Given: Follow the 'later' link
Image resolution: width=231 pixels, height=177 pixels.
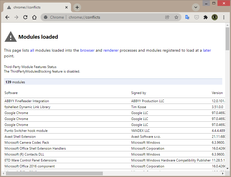Looking at the screenshot, I should click(207, 50).
